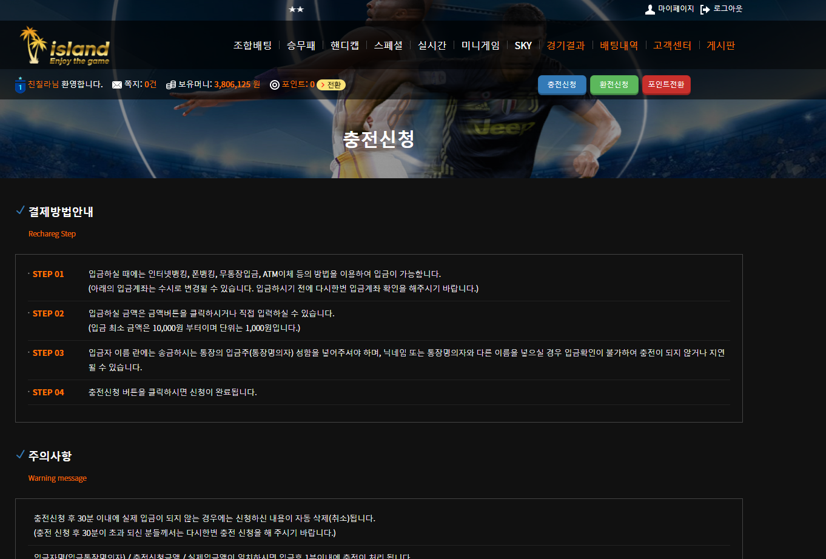Go to 핸디캡 menu item
826x559 pixels.
(x=344, y=45)
